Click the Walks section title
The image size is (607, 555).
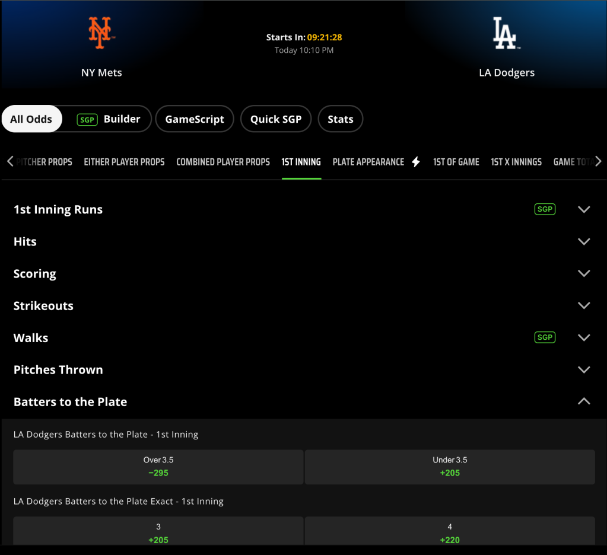click(31, 338)
